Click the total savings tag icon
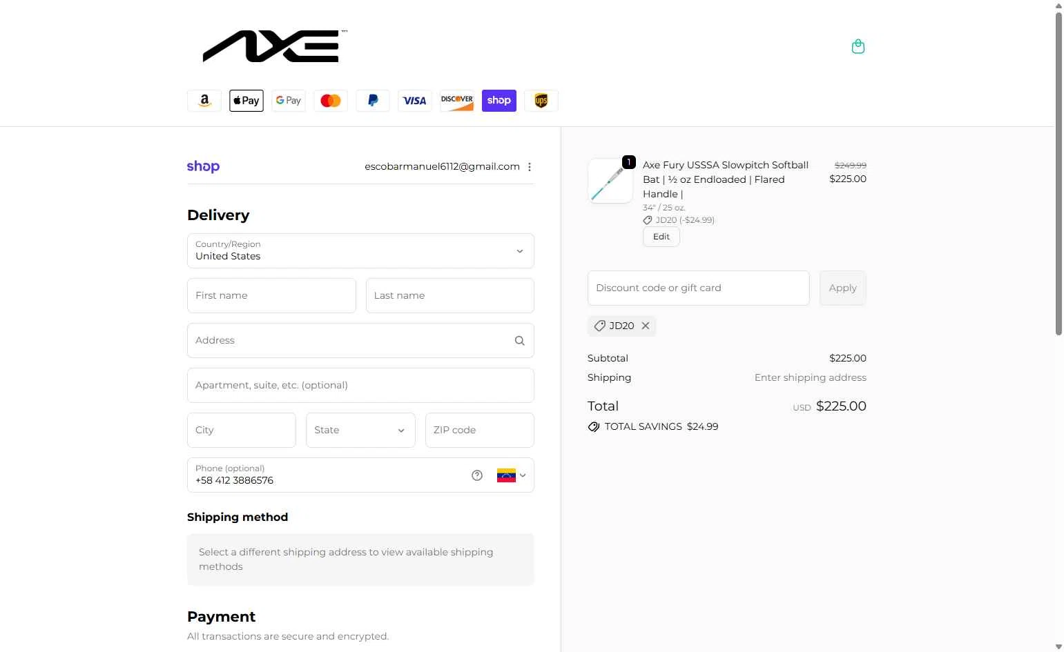The width and height of the screenshot is (1064, 652). click(x=594, y=427)
